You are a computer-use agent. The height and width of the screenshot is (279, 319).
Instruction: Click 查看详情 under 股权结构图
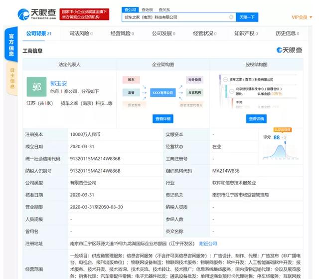pos(256,119)
